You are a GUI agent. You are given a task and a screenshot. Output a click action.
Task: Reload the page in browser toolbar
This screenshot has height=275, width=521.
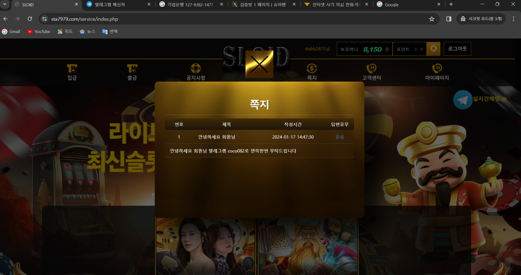coord(30,19)
